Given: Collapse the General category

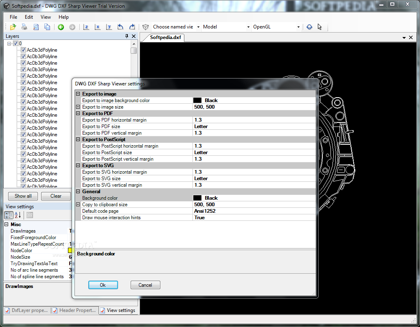Looking at the screenshot, I should click(78, 191).
